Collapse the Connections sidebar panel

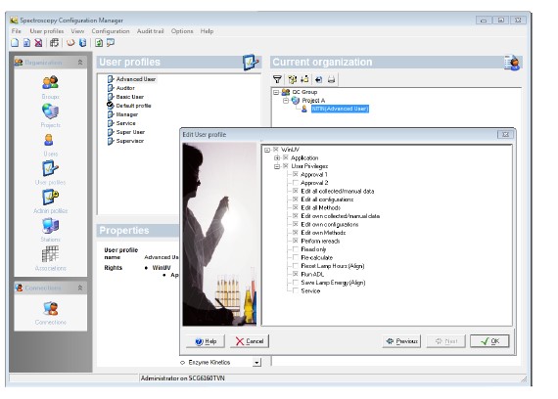coord(80,288)
